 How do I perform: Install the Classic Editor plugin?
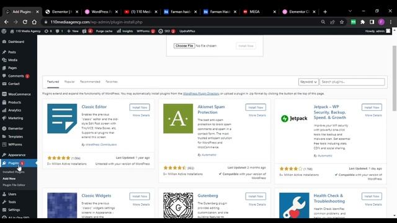click(x=140, y=107)
